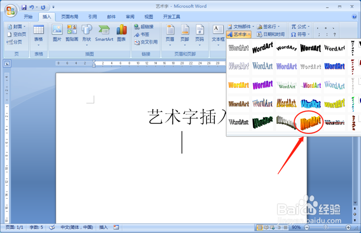This screenshot has height=233, width=361.
Task: Click the Office button orb
Action: [x=10, y=10]
